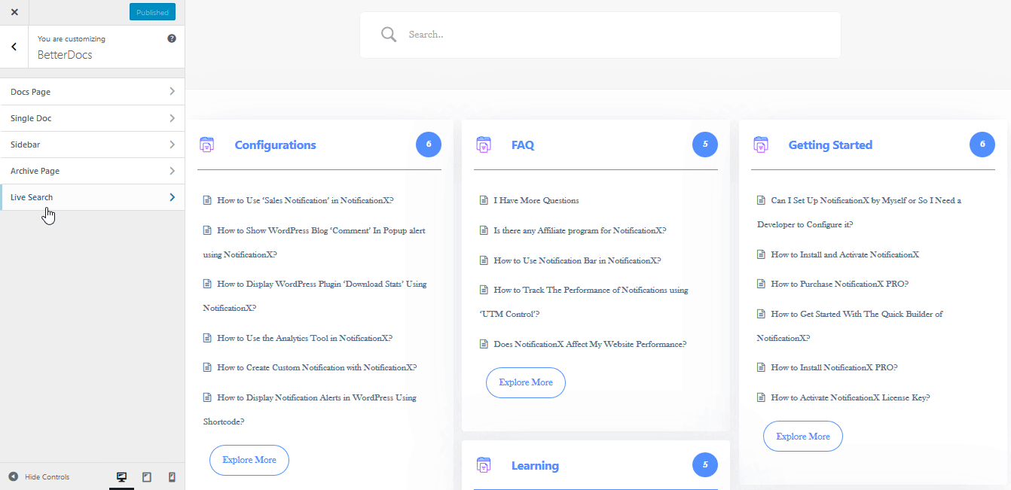
Task: Click Explore More under Getting Started
Action: click(803, 437)
